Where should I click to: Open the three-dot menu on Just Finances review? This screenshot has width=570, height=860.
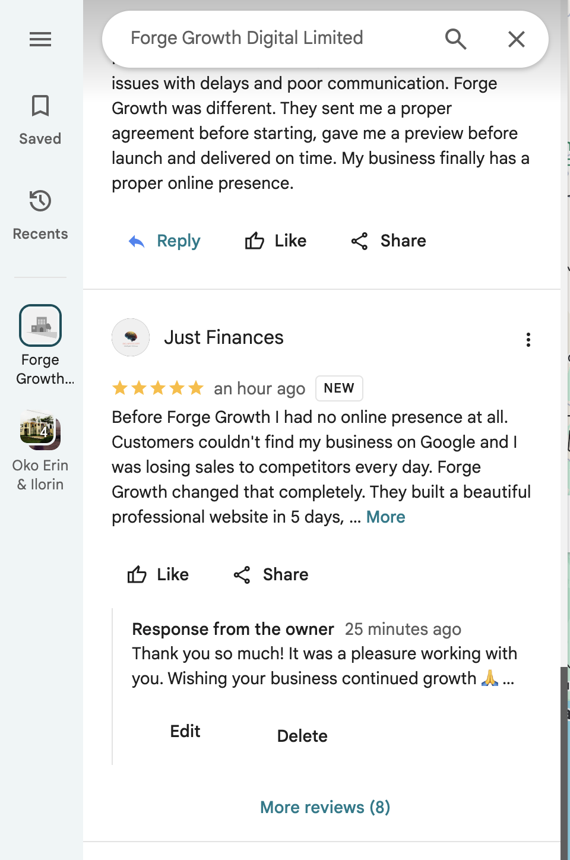coord(528,339)
